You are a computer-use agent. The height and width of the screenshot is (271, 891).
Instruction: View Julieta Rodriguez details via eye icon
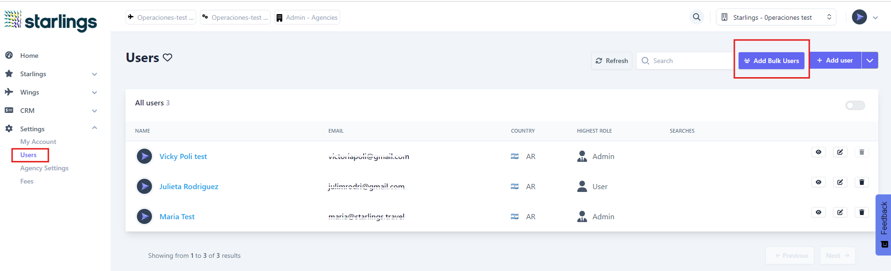pos(818,182)
